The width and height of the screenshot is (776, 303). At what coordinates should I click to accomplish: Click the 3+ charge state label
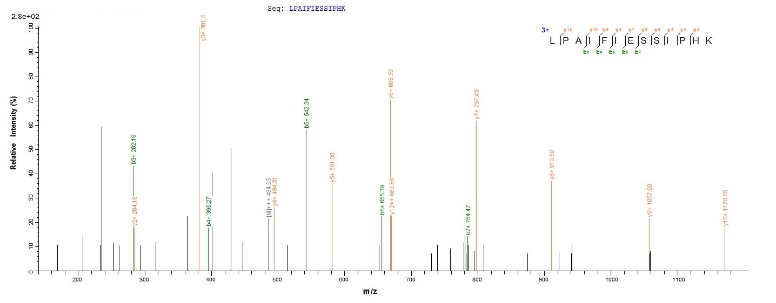click(545, 30)
